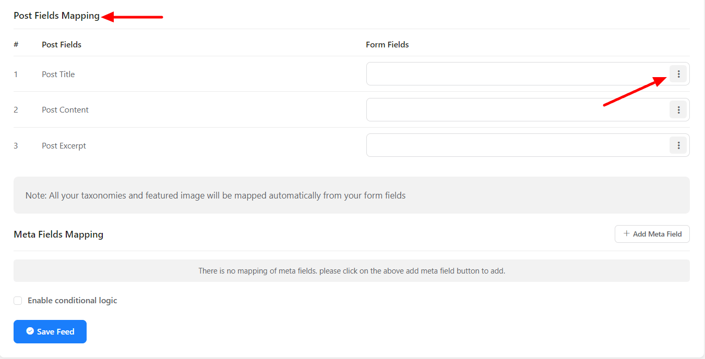This screenshot has height=359, width=705.
Task: Click the Post Content row label
Action: [x=65, y=110]
